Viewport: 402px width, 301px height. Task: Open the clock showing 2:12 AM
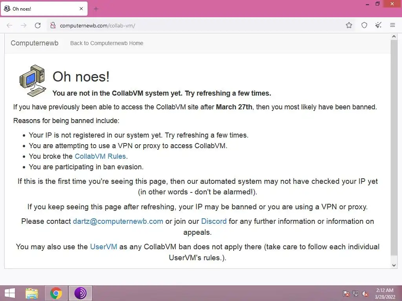385,293
